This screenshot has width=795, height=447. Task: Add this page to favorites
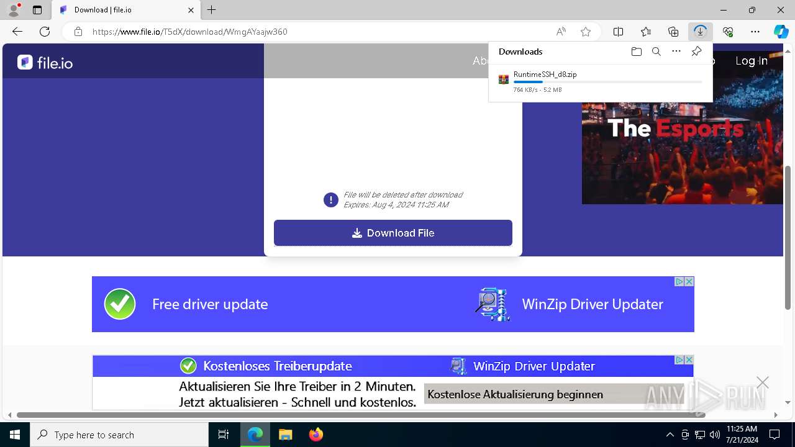coord(585,32)
